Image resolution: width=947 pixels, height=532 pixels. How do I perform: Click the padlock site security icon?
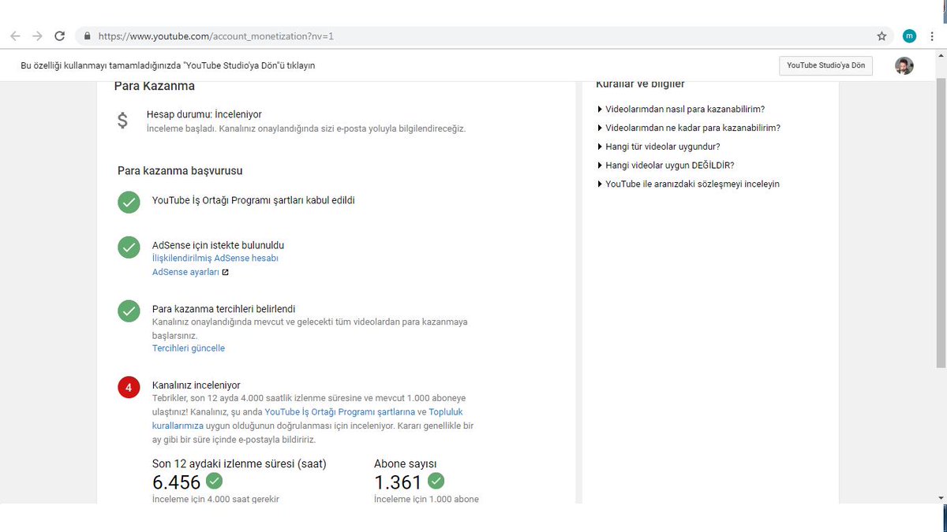click(87, 36)
